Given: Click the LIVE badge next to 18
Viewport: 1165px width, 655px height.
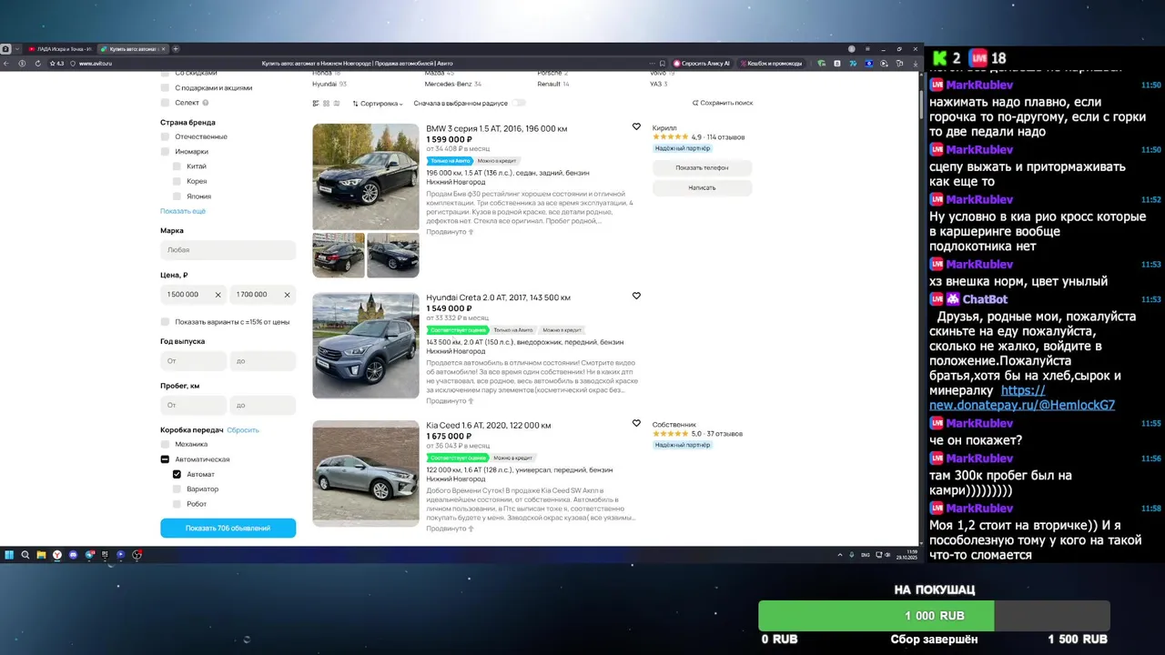Looking at the screenshot, I should pos(978,58).
